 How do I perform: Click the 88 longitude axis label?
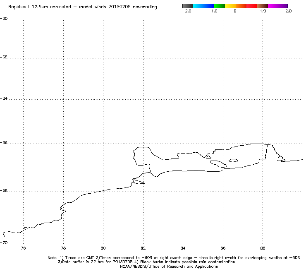point(263,248)
